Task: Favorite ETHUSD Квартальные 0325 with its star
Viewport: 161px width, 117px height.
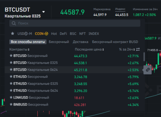Action: tap(11, 83)
